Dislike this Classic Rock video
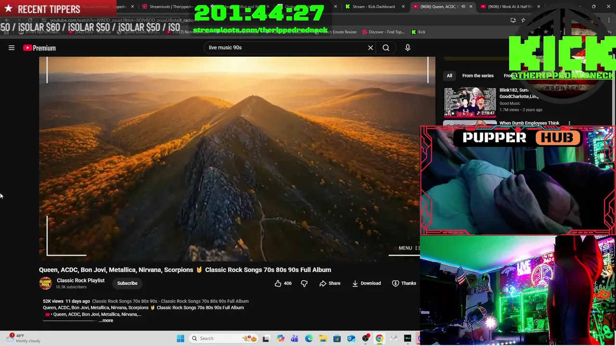 coord(304,283)
